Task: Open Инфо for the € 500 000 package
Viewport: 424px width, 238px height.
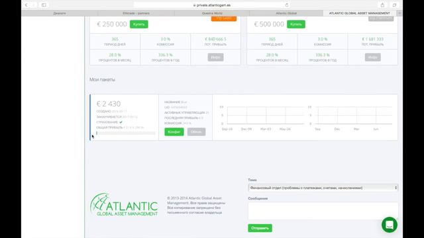Action: (372, 58)
